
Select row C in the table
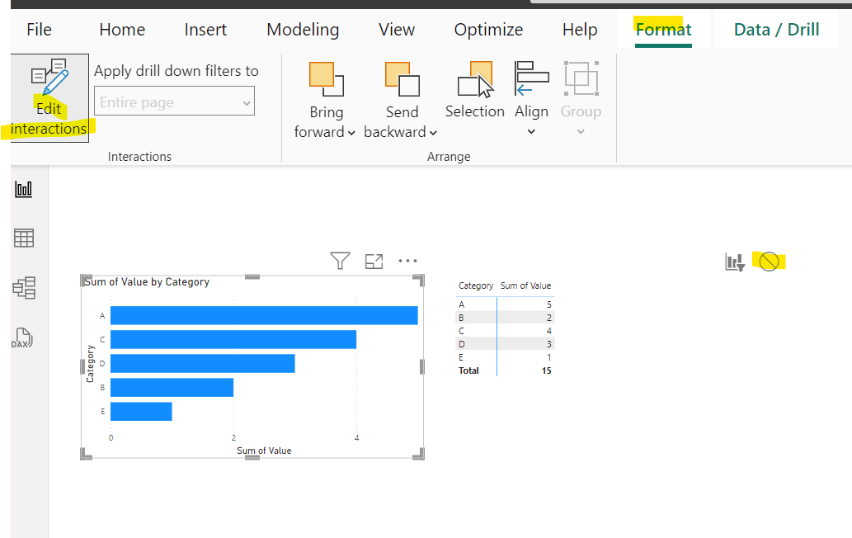[505, 331]
